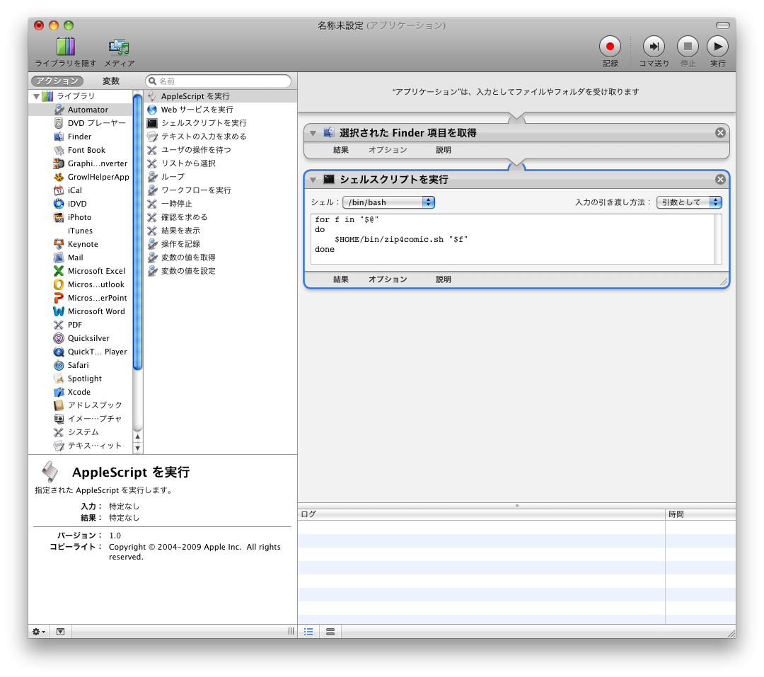Select iDVD in the library list
764x677 pixels.
click(x=81, y=204)
